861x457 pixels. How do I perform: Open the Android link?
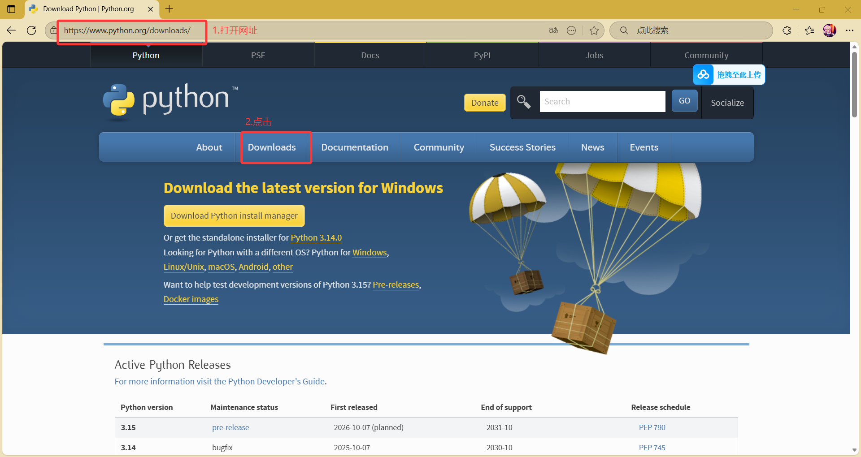[253, 267]
